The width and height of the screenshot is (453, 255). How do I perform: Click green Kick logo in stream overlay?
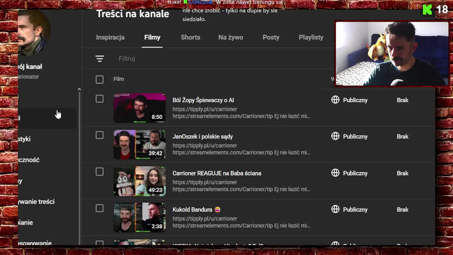pyautogui.click(x=427, y=10)
